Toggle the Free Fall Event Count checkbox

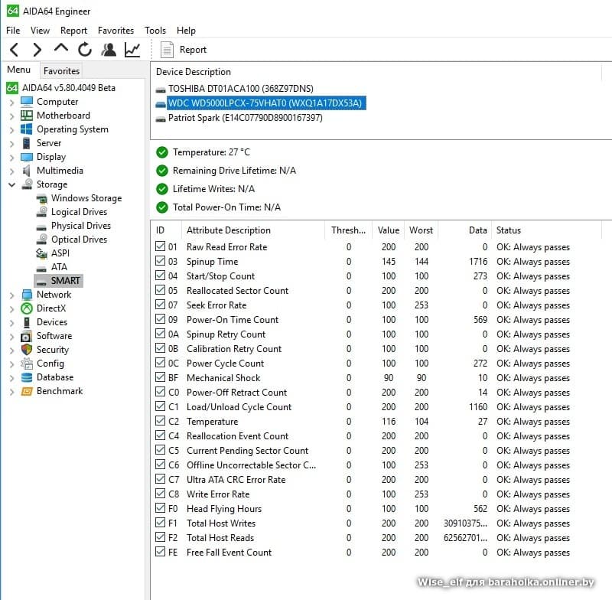click(x=160, y=552)
